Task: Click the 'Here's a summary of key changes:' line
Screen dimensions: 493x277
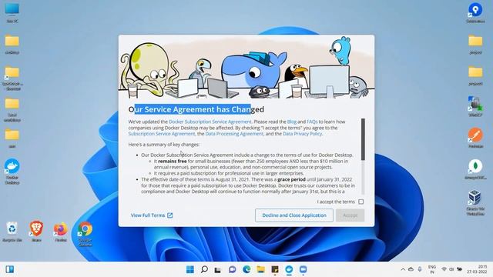Action: coord(164,145)
